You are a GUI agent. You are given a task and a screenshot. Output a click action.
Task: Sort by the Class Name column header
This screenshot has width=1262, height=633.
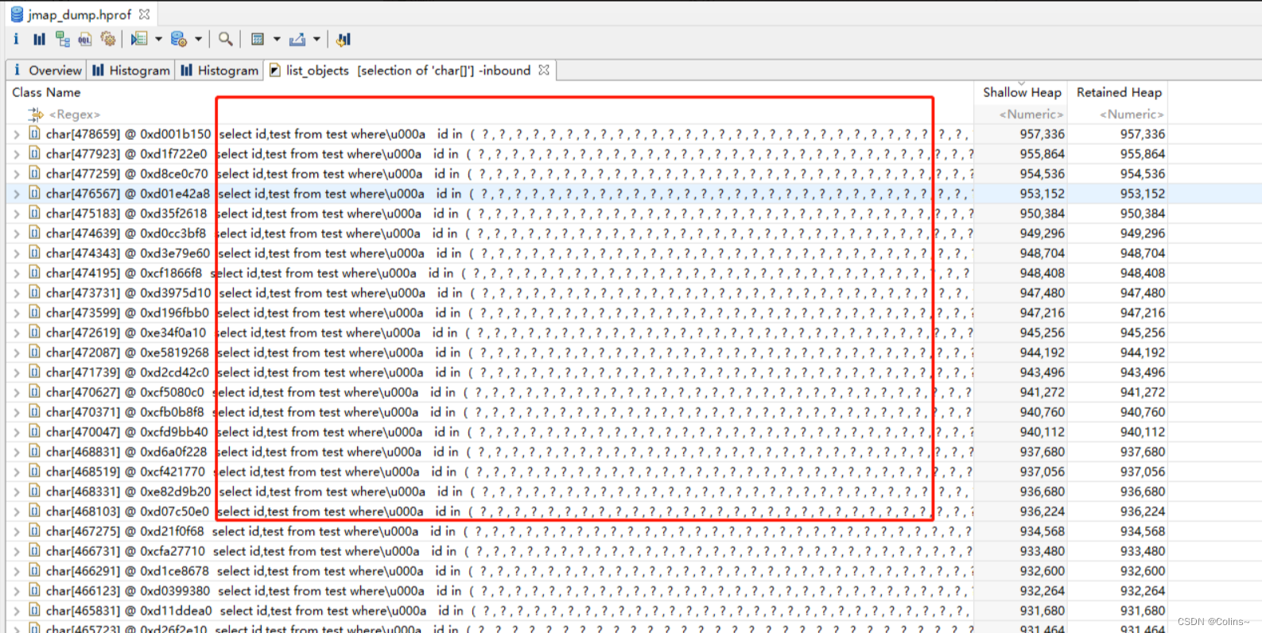click(x=491, y=92)
